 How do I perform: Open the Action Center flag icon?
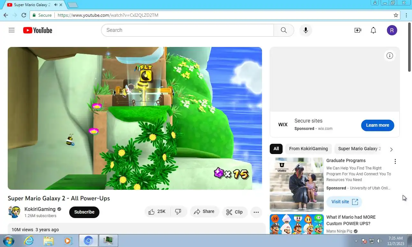364,241
